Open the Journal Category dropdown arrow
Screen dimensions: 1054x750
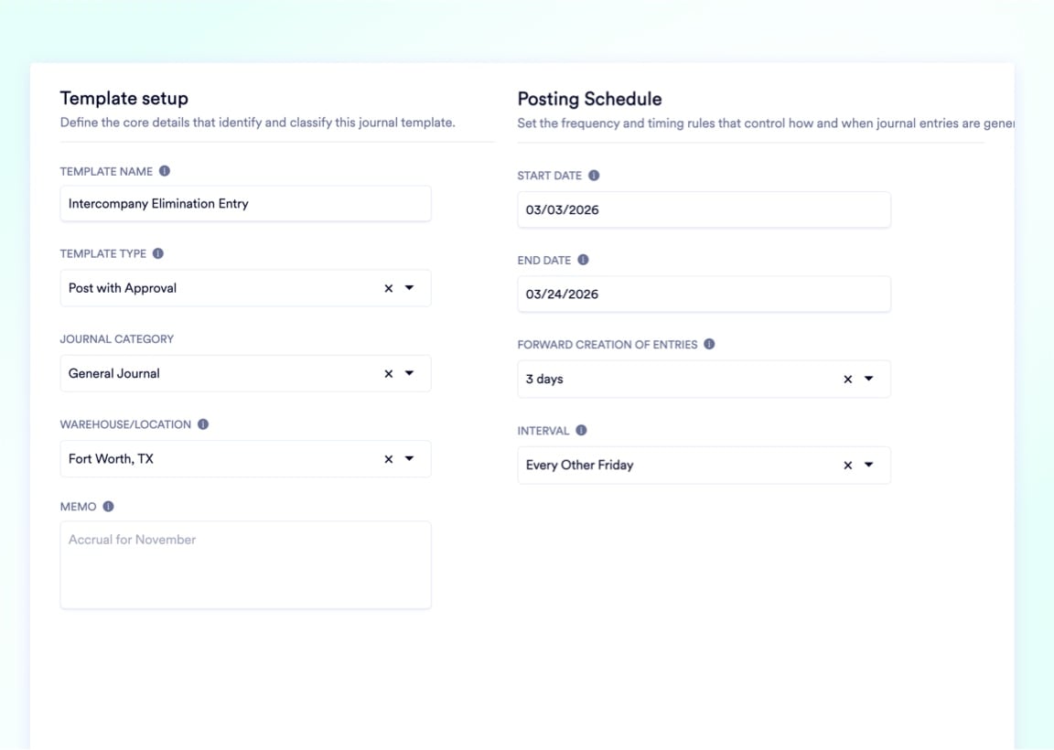coord(409,373)
